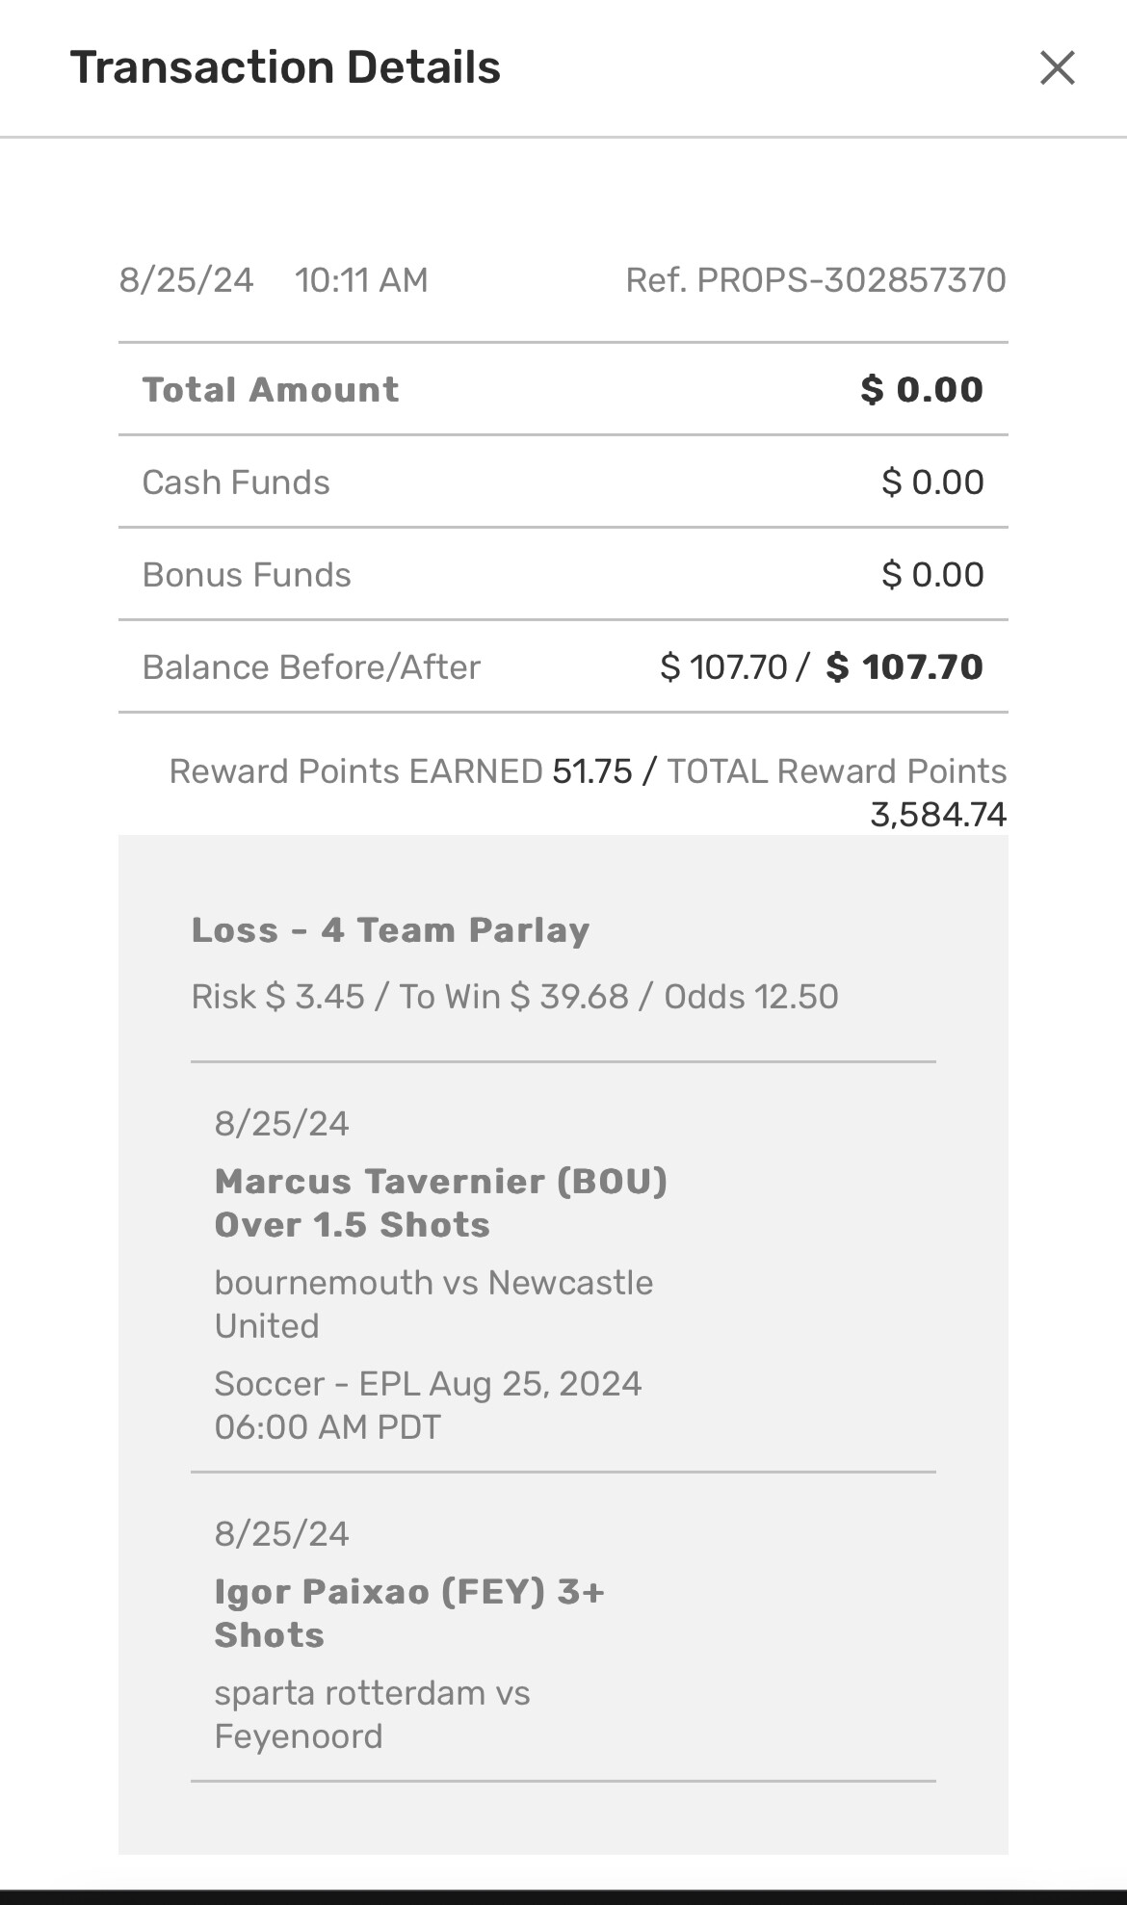Open the Igor Paixao 3+ Shots leg
The width and height of the screenshot is (1127, 1905).
[408, 1613]
